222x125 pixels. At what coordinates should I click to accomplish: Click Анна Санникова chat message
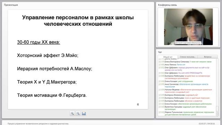pyautogui.click(x=183, y=85)
